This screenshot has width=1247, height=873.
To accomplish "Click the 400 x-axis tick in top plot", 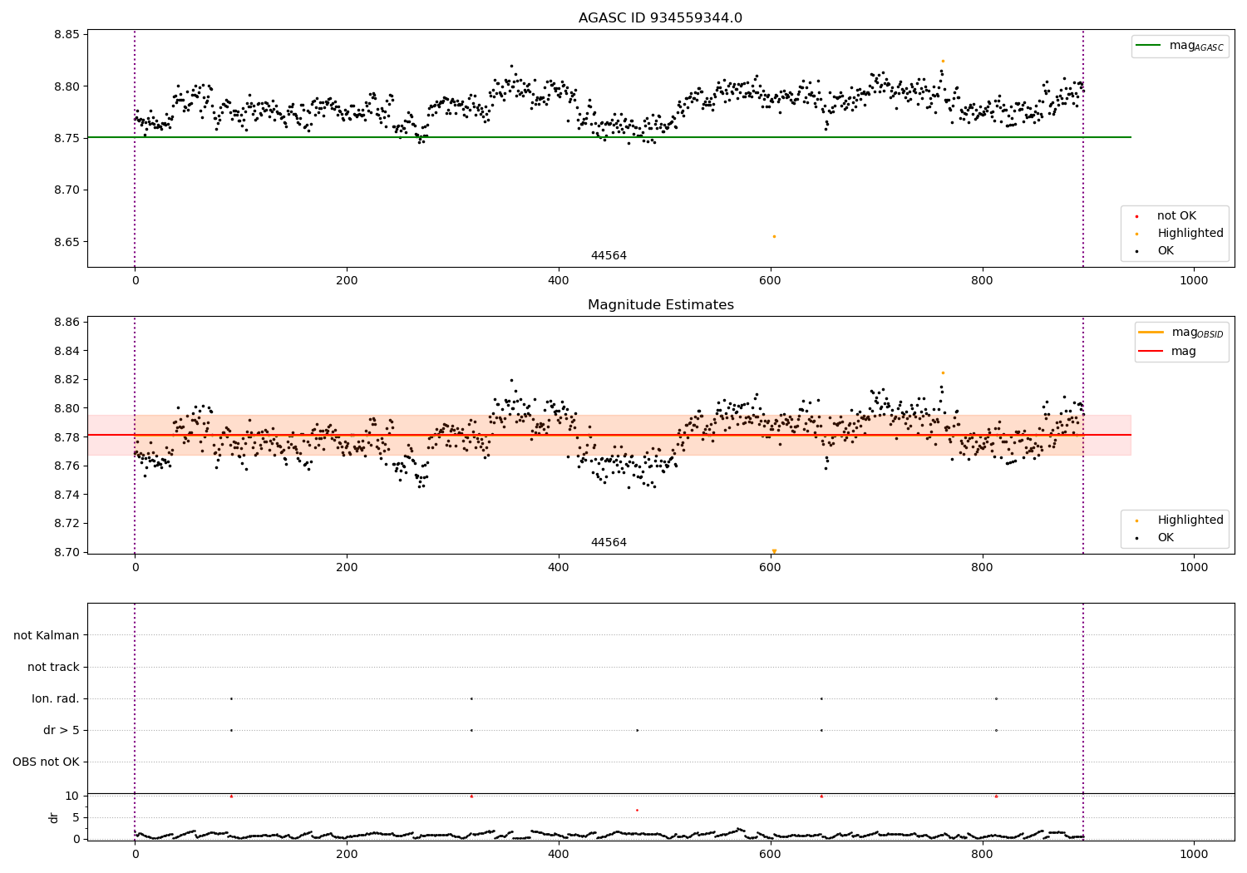I will [x=559, y=281].
